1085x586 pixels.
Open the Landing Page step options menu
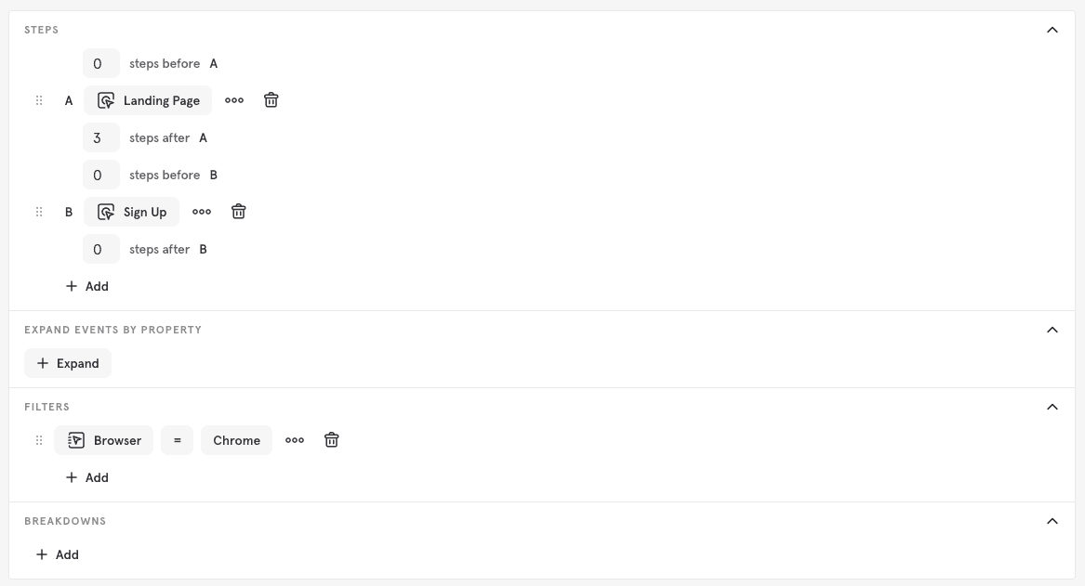(233, 99)
